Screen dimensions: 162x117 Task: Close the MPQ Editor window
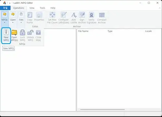[x=157, y=3]
